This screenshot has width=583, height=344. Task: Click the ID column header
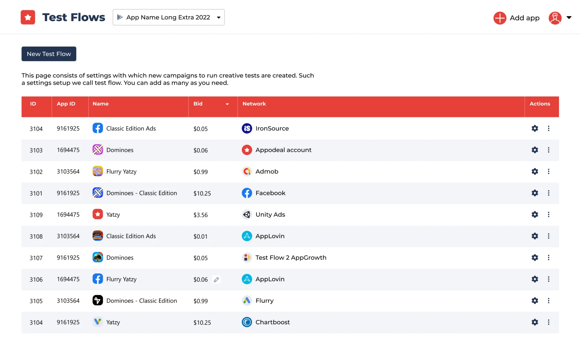coord(33,104)
